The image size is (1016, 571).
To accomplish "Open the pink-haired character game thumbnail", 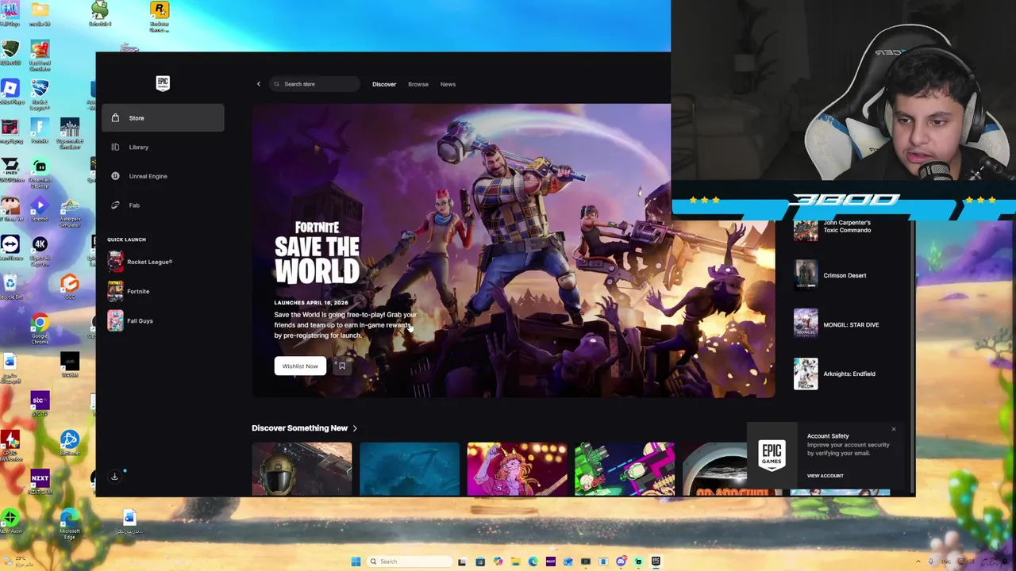I will click(x=518, y=469).
